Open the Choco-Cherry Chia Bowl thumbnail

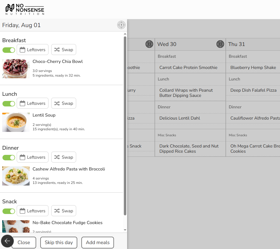click(x=16, y=69)
